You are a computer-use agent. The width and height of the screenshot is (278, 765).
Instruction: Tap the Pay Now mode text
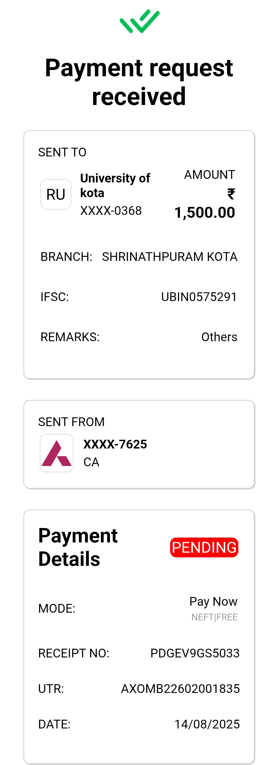pos(213,601)
